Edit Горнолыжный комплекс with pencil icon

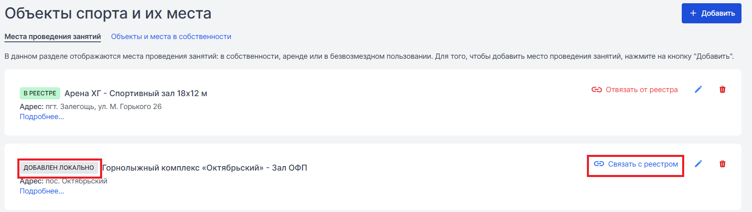(x=698, y=164)
